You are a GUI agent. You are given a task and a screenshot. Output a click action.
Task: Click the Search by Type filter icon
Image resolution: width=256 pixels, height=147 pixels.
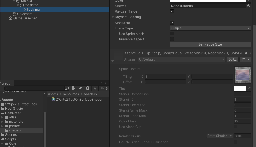coord(74,88)
